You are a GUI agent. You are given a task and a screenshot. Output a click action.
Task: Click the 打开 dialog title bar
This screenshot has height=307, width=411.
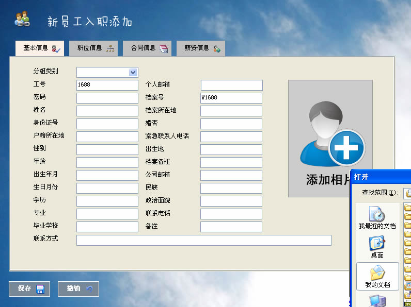(x=381, y=177)
